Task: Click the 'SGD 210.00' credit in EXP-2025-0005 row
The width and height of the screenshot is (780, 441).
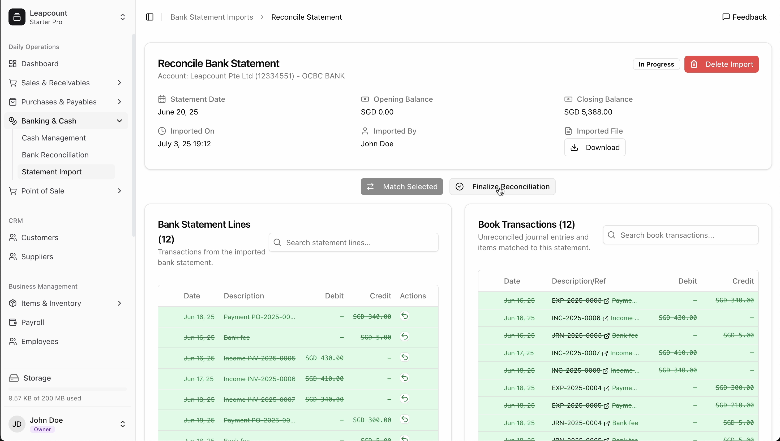Action: (735, 405)
